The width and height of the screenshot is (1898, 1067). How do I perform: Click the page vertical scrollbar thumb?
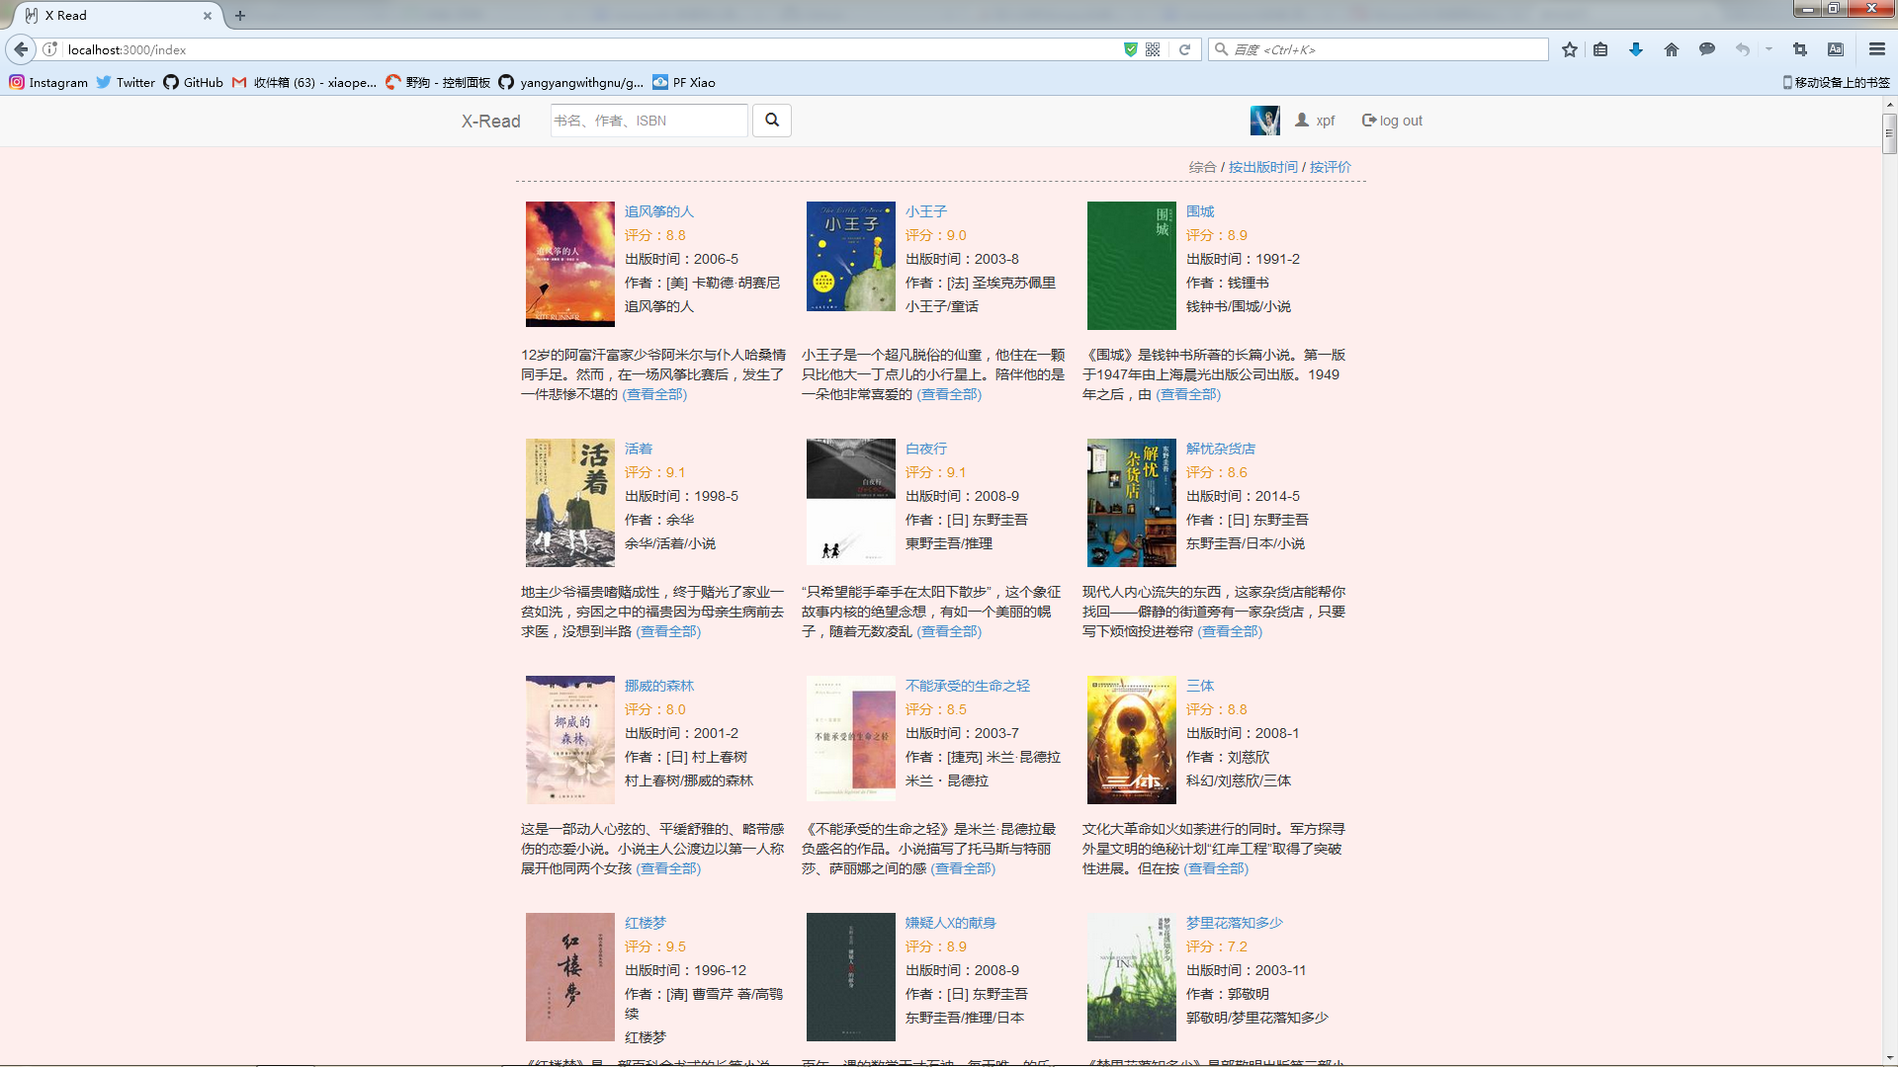pyautogui.click(x=1889, y=132)
